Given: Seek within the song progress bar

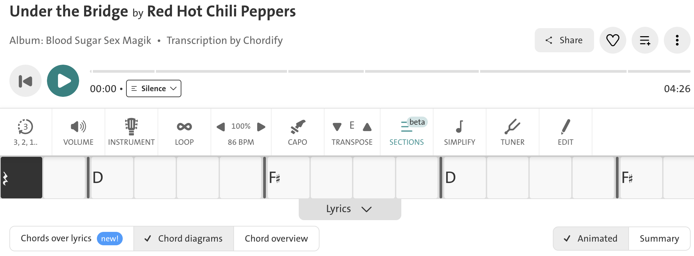Looking at the screenshot, I should (390, 71).
